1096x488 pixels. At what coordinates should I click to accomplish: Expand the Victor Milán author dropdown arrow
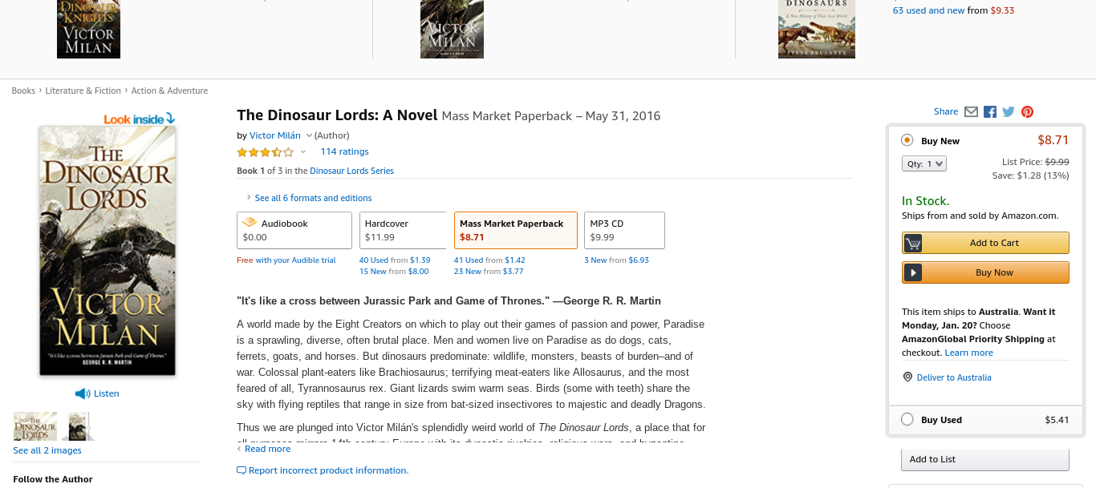[309, 135]
